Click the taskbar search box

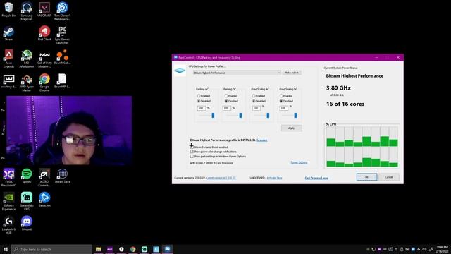51,249
